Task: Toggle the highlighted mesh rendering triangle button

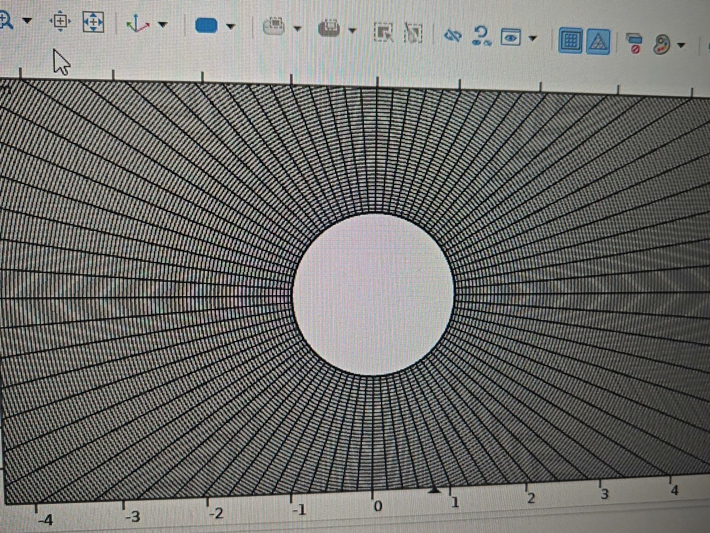Action: [599, 41]
